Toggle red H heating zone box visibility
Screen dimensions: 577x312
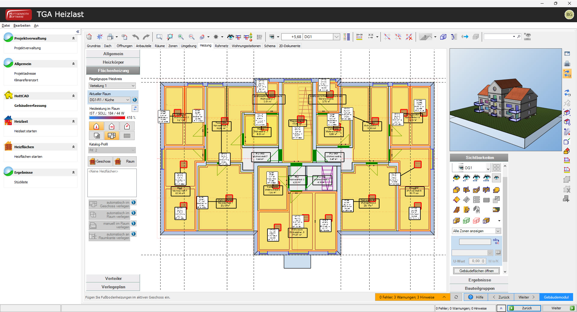(x=476, y=221)
